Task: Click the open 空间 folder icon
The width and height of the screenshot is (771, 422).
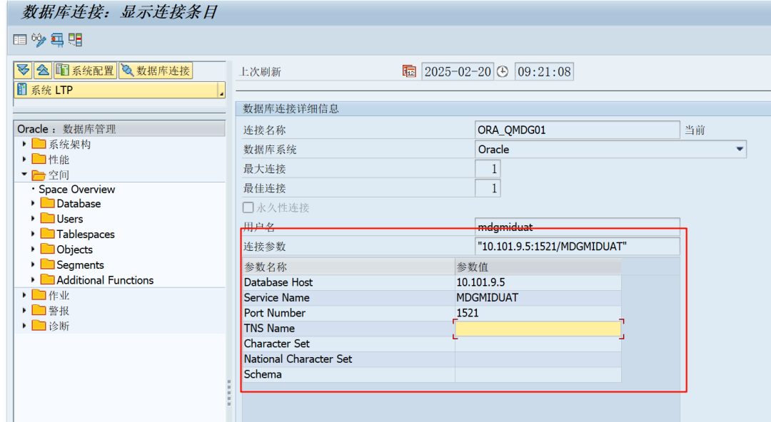Action: click(x=39, y=175)
